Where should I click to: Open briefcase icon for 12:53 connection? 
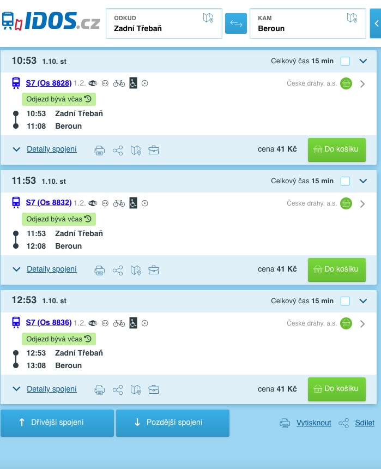point(154,389)
